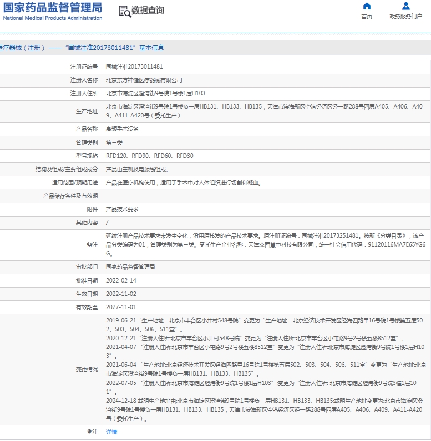Open the 详情 link in the 注 row
431x441 pixels.
(x=111, y=432)
